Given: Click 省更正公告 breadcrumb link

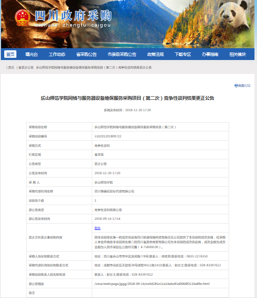Looking at the screenshot, I should coord(25,67).
